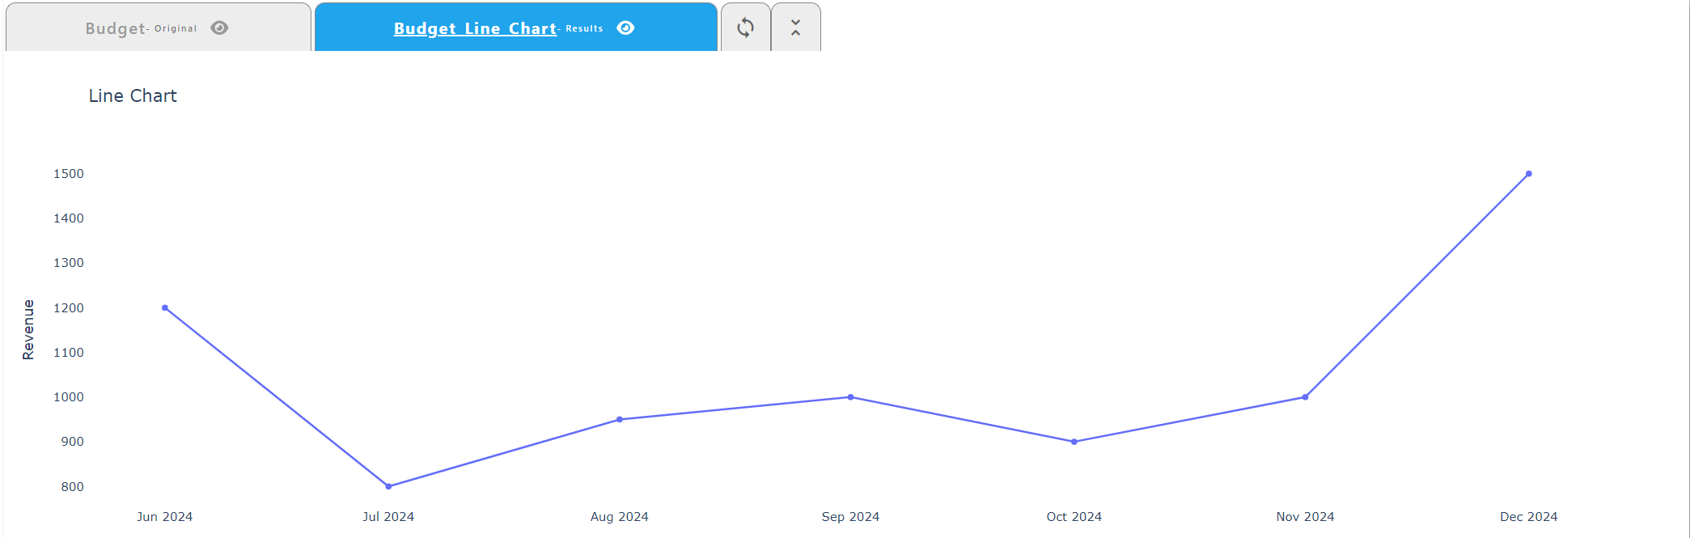Toggle the eye icon on Budget Line Chart tab
This screenshot has width=1690, height=538.
pos(625,28)
